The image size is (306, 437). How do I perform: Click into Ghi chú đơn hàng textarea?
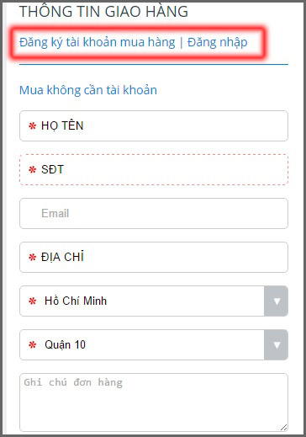point(154,402)
